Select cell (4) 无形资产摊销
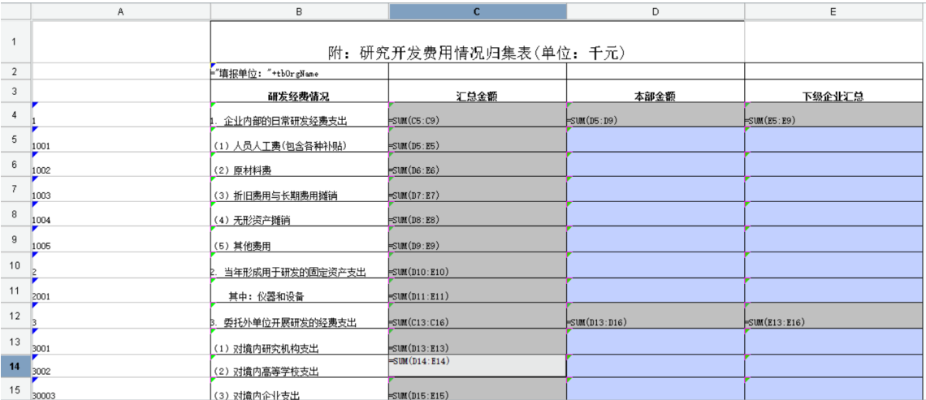926x400 pixels. point(300,213)
